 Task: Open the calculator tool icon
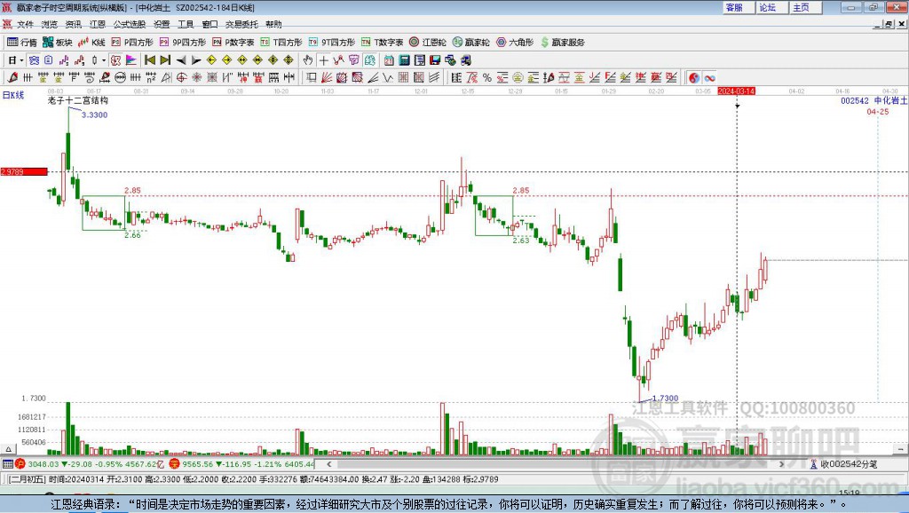point(404,60)
